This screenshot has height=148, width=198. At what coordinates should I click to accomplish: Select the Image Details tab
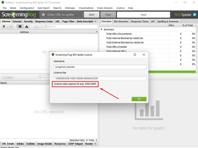click(x=45, y=144)
